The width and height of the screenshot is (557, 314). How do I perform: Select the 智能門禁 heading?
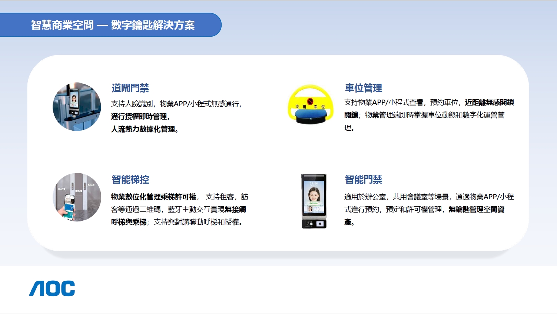click(363, 180)
